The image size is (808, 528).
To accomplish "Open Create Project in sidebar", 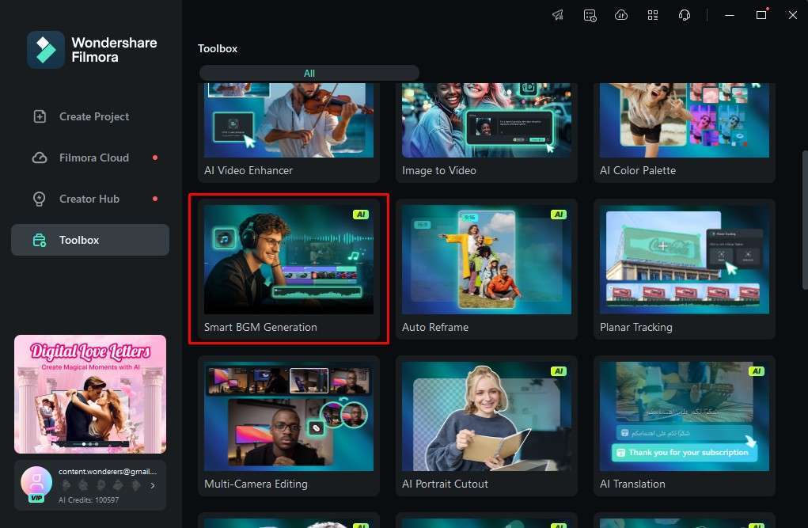I will coord(90,116).
